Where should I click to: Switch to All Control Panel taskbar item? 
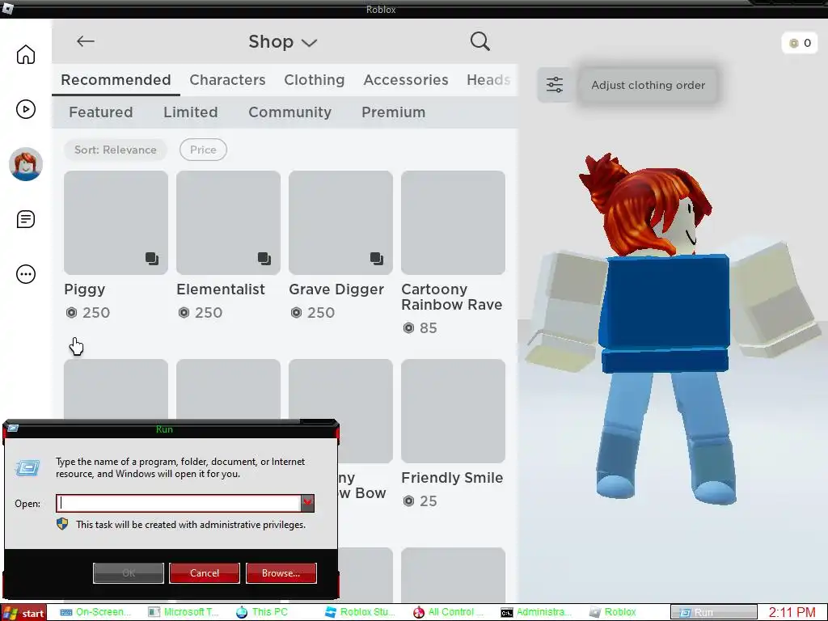(x=448, y=612)
